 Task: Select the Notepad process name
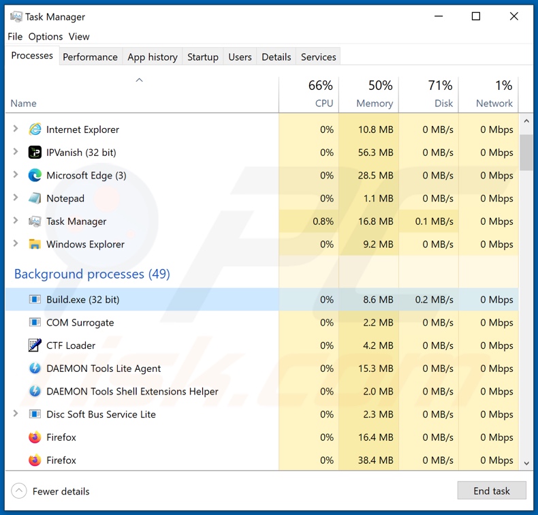tap(65, 198)
